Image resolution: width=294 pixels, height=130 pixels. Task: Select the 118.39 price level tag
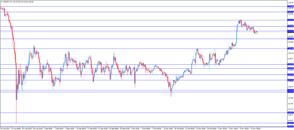[x=290, y=92]
